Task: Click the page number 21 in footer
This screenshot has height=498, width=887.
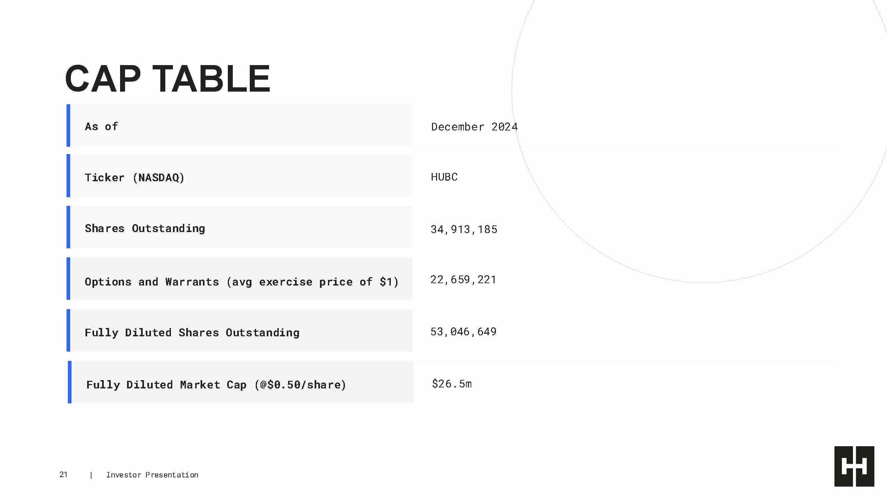Action: click(63, 475)
